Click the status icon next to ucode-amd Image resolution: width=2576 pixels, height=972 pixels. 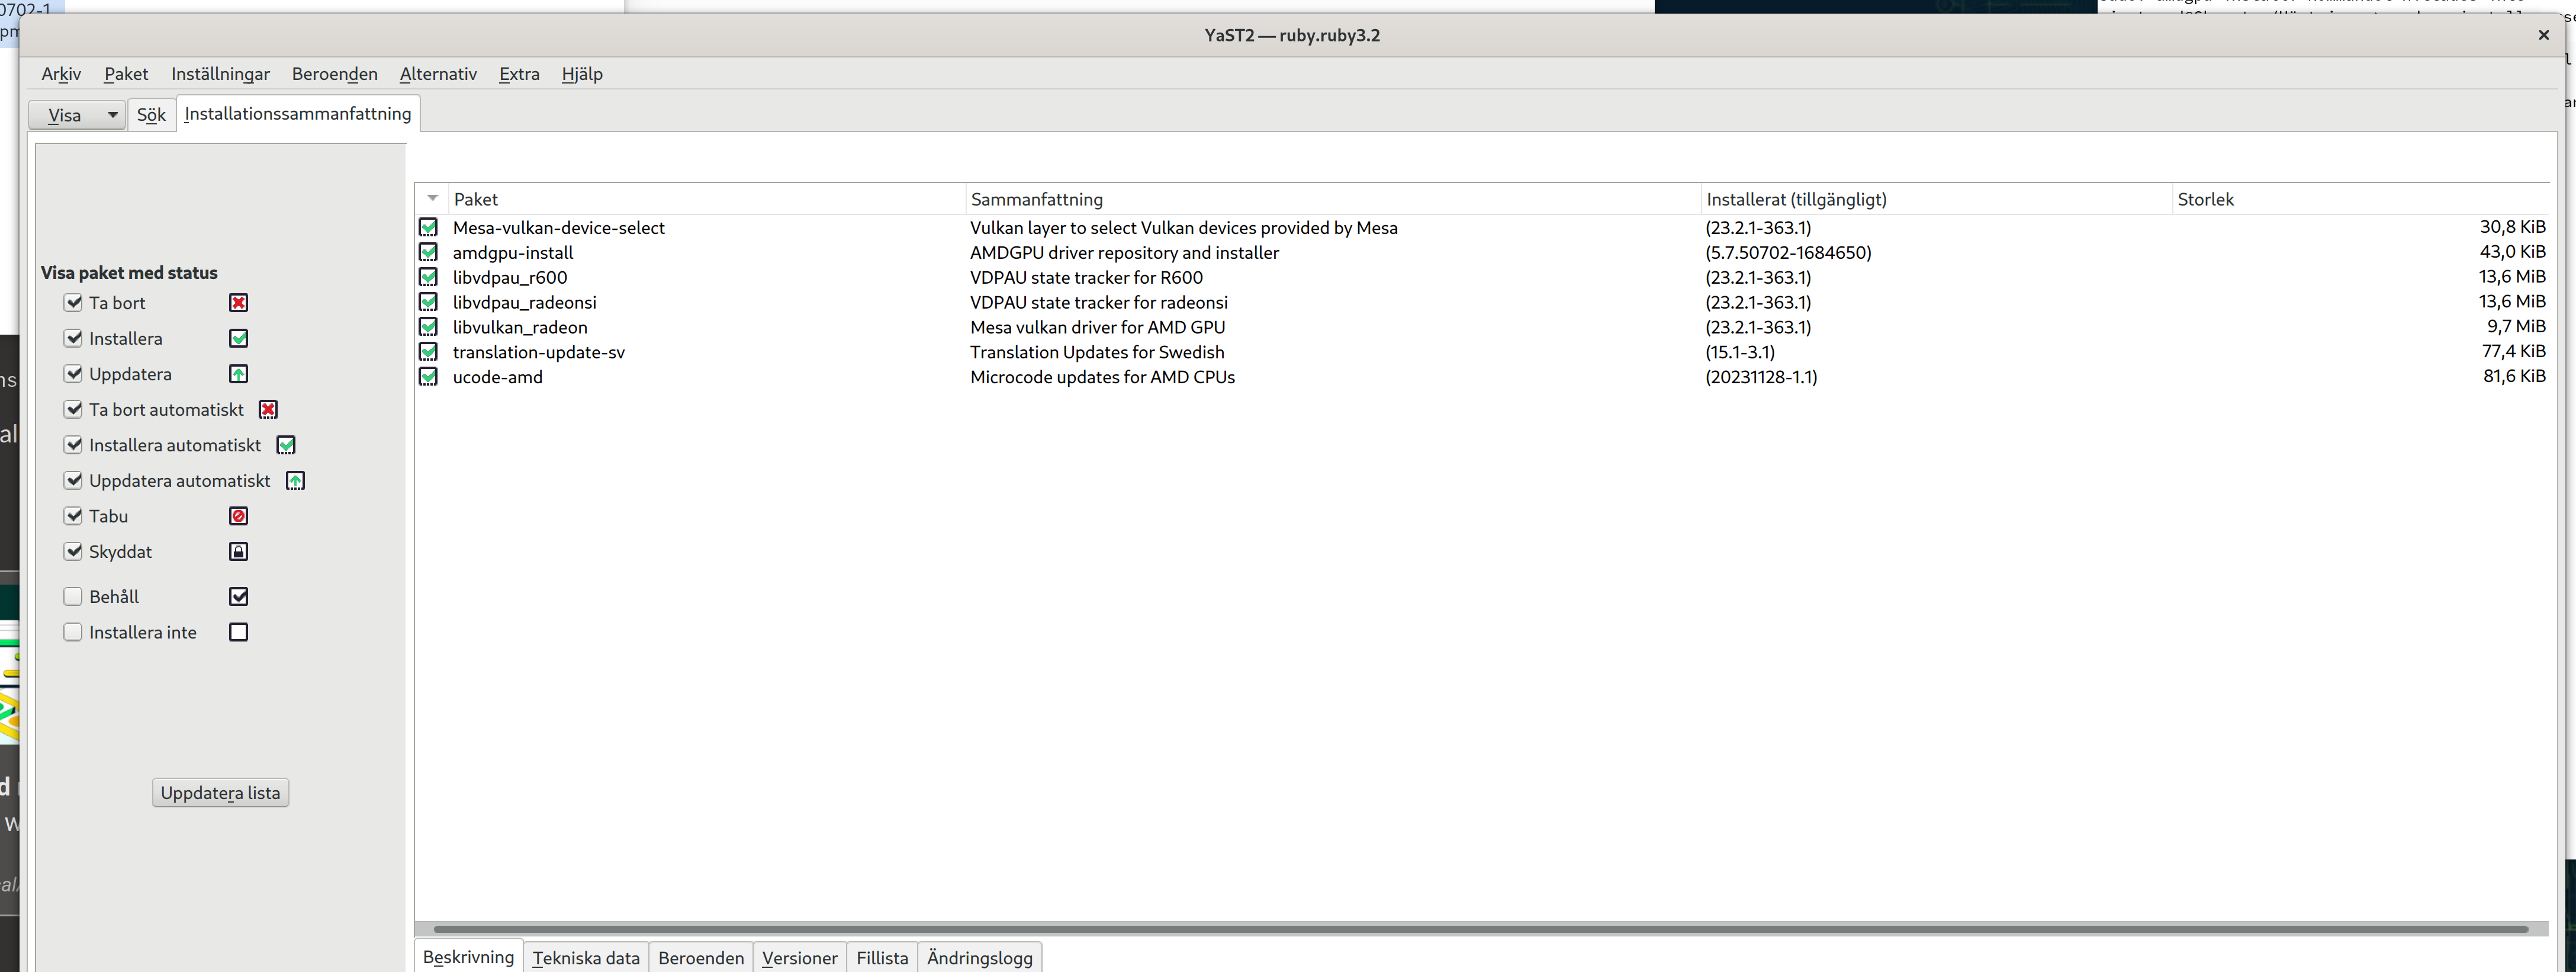pos(428,377)
